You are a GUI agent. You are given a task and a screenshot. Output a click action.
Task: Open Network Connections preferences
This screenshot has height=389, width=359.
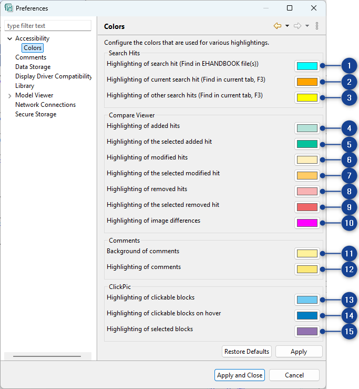pyautogui.click(x=45, y=105)
